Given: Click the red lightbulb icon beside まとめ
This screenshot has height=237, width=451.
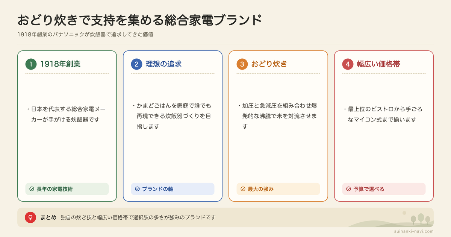Looking at the screenshot, I should pyautogui.click(x=30, y=217).
